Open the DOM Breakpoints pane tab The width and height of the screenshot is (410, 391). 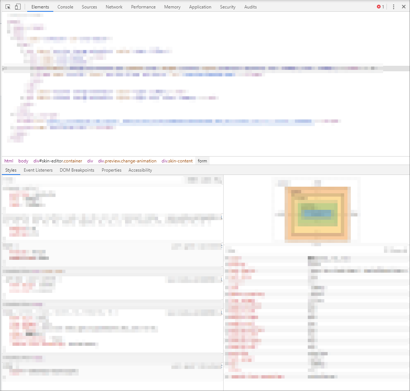coord(77,170)
